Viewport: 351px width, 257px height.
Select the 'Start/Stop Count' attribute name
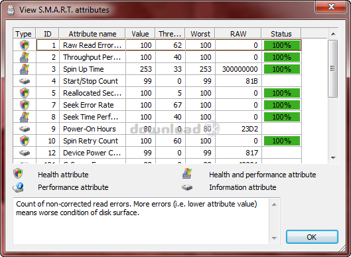pyautogui.click(x=90, y=81)
